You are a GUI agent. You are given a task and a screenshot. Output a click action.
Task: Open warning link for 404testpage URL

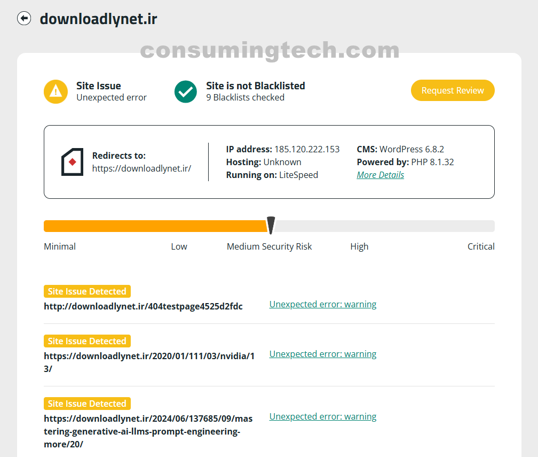point(322,304)
